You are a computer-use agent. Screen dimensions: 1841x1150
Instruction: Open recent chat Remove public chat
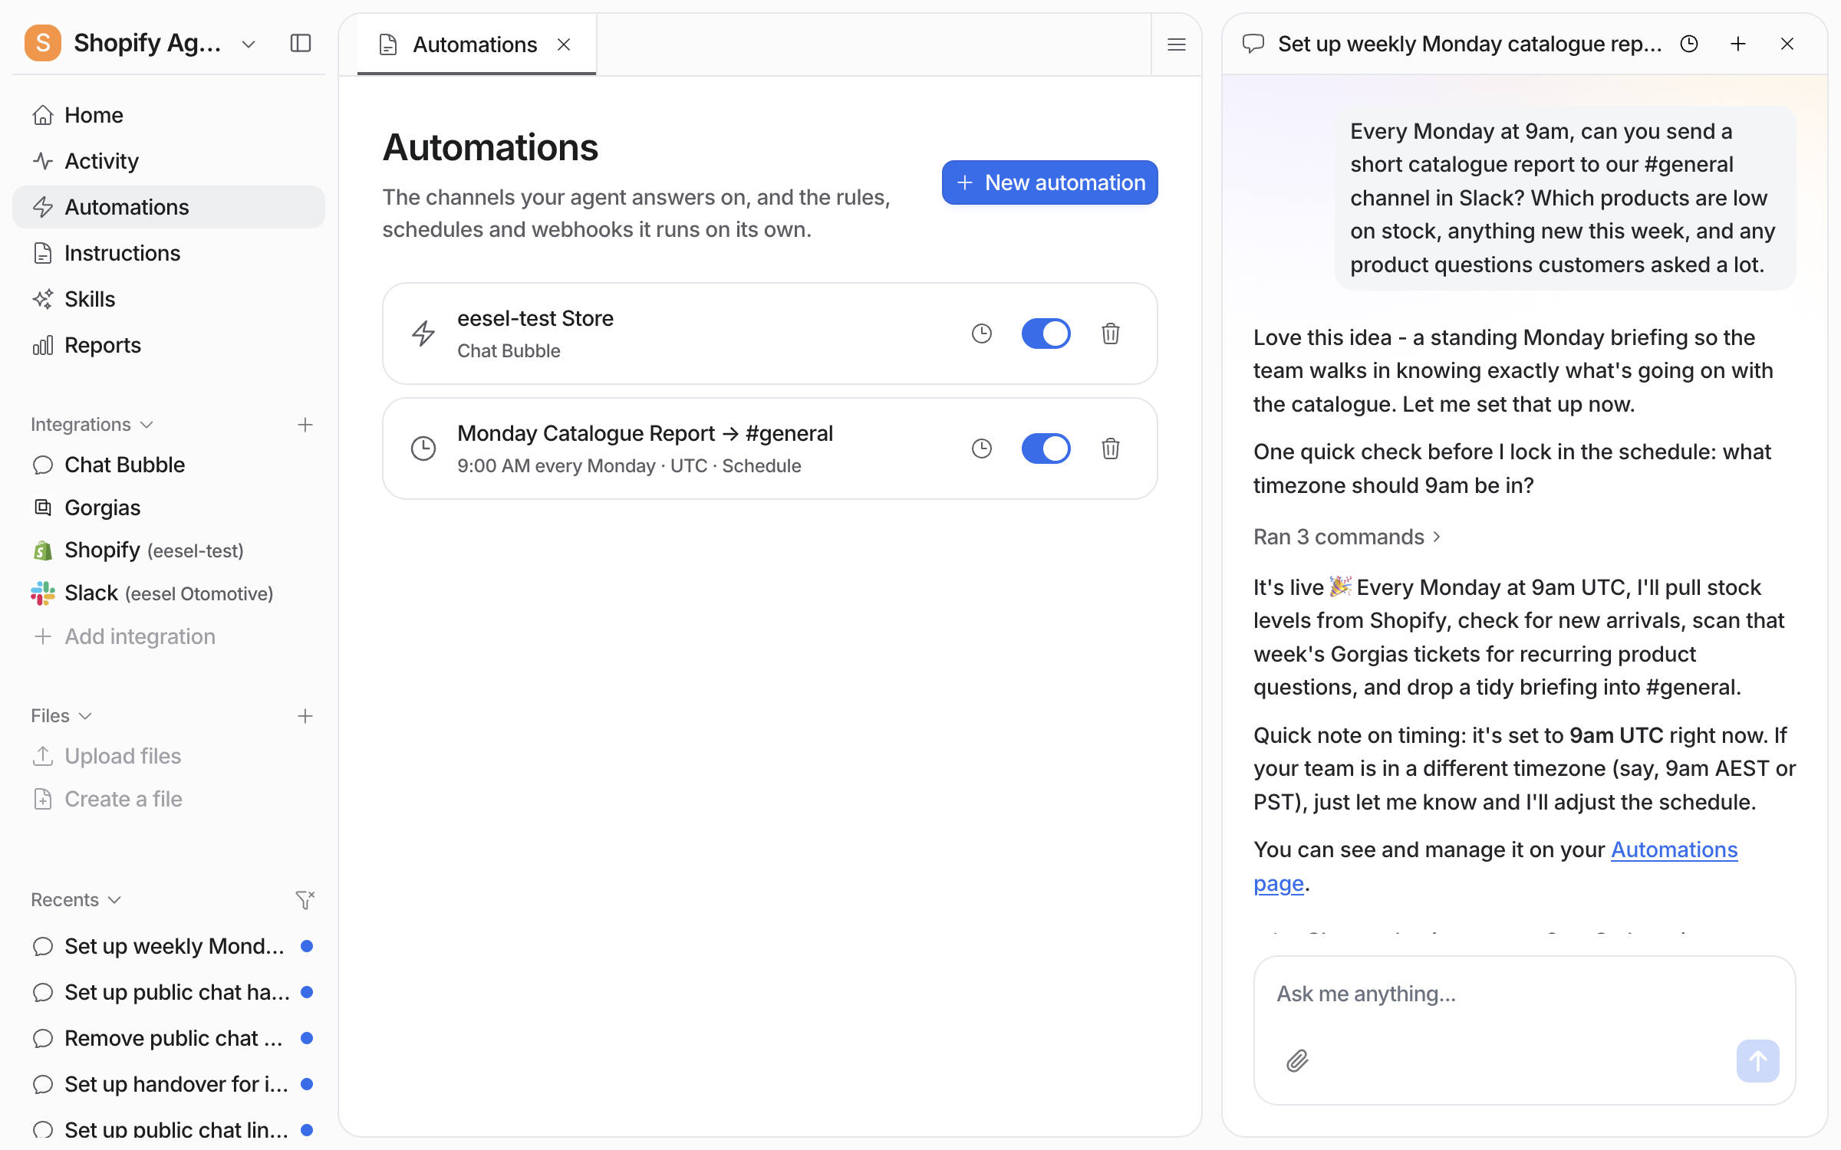169,1038
